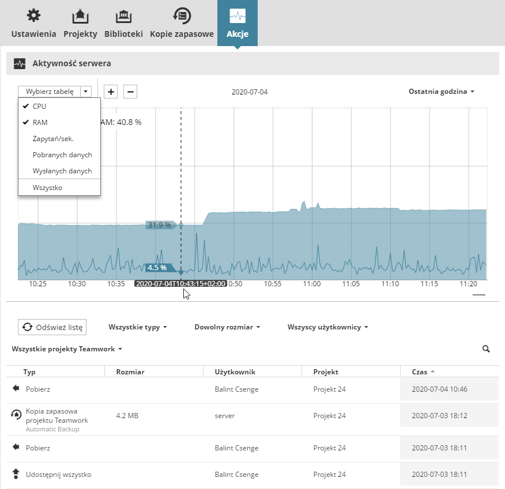Open the Projekty icon
This screenshot has height=489, width=505.
(80, 16)
